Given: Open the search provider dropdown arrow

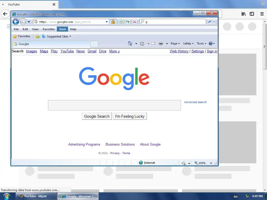Looking at the screenshot, I should [214, 22].
